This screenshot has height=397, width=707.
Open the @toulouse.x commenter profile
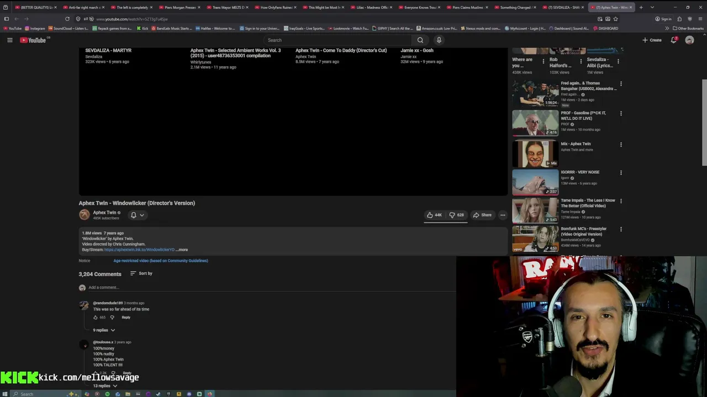[x=103, y=342]
